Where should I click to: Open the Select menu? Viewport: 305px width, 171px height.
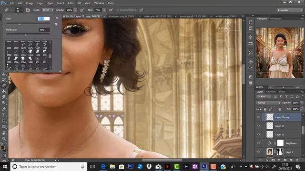(61, 3)
